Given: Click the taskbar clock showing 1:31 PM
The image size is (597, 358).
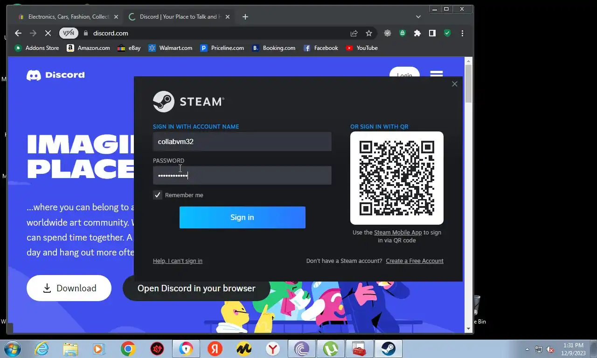Looking at the screenshot, I should pyautogui.click(x=574, y=349).
